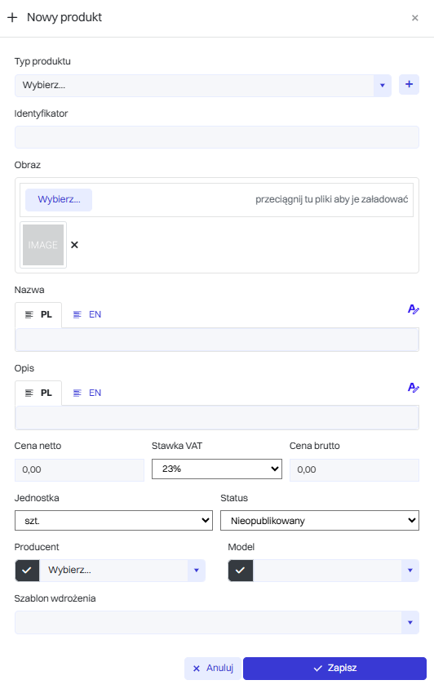Click the Anuluj cancel button
The width and height of the screenshot is (434, 689).
click(213, 669)
